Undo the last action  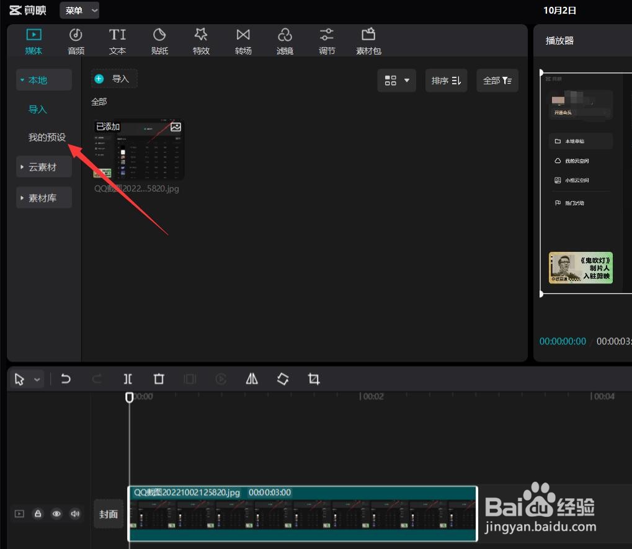coord(66,379)
